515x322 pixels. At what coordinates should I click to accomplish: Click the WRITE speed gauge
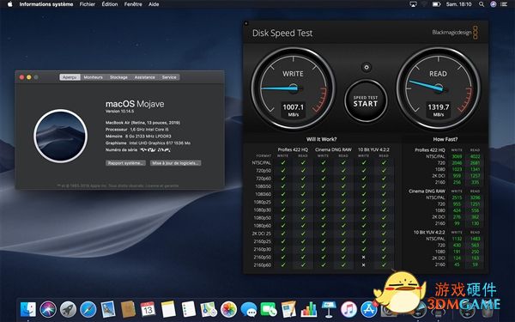click(293, 88)
